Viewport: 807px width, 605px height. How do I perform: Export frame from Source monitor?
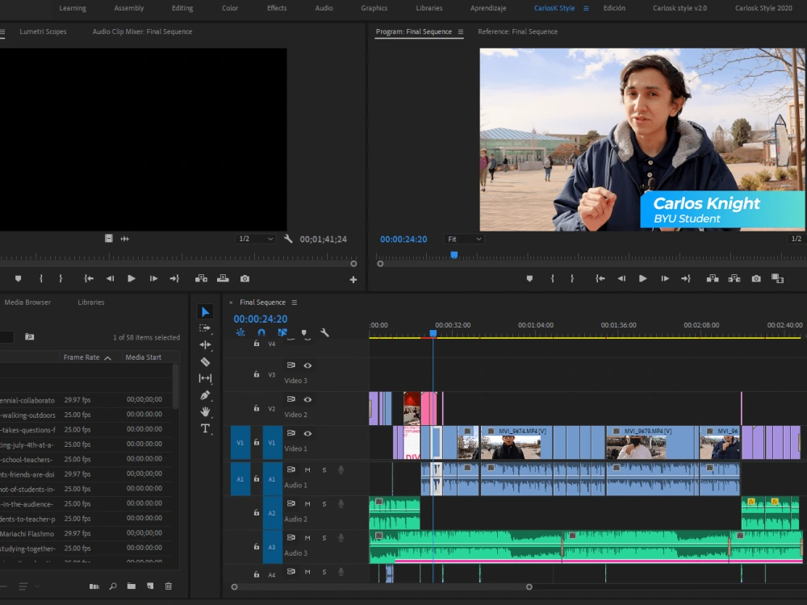pos(245,278)
